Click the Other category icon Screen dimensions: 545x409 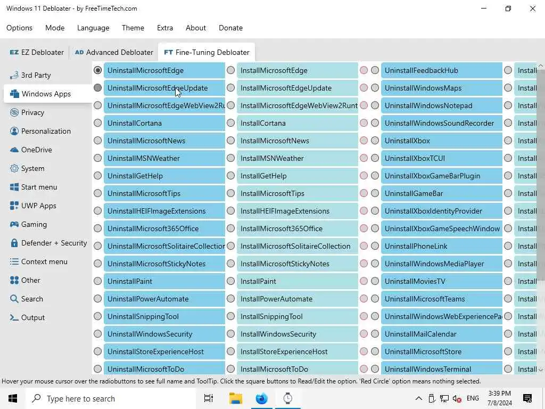click(x=14, y=280)
